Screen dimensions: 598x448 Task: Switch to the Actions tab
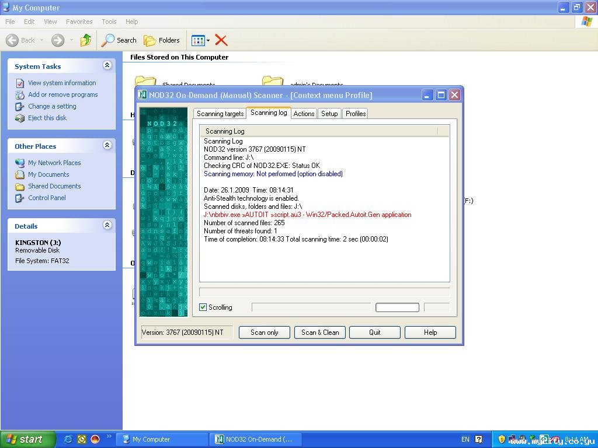coord(304,114)
